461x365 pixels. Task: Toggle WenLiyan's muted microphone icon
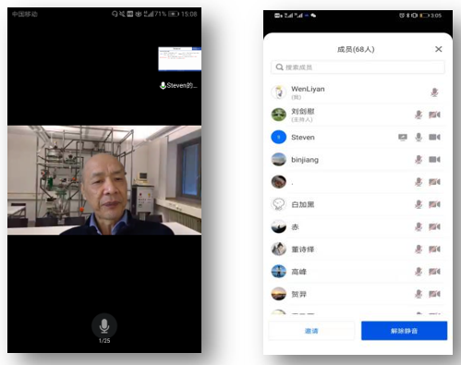point(434,92)
